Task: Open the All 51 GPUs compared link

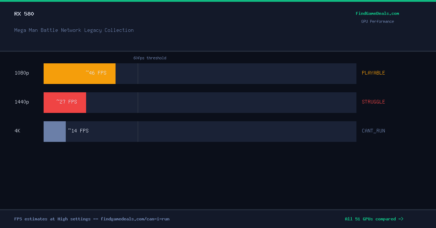Action: (374, 219)
